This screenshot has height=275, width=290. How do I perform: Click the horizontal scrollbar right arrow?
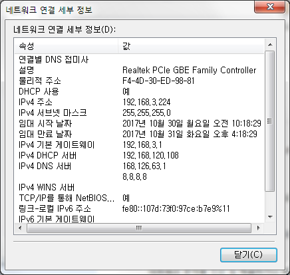pyautogui.click(x=258, y=228)
